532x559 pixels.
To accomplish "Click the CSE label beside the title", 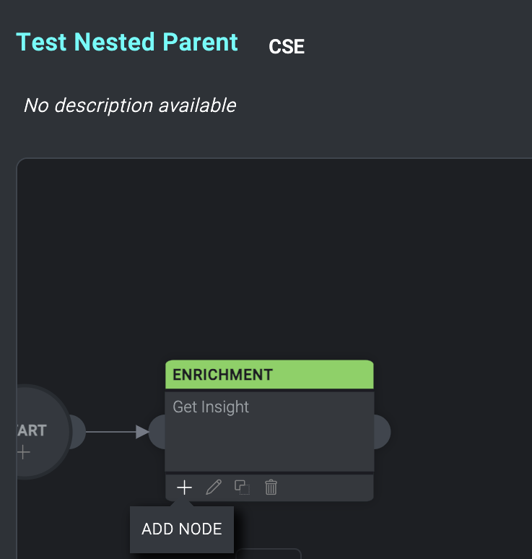I will (x=287, y=47).
